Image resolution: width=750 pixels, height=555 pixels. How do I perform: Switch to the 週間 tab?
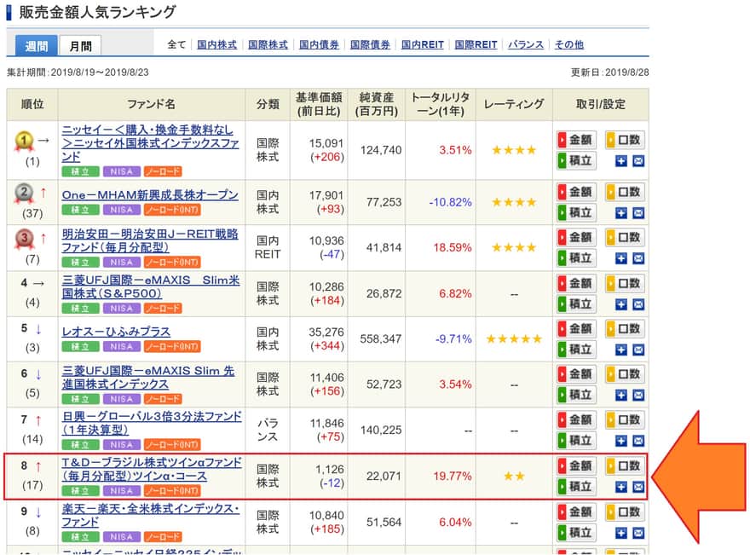pyautogui.click(x=37, y=46)
